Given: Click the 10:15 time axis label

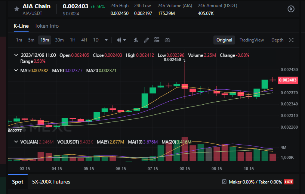Looking at the screenshot, I should tap(249, 169).
